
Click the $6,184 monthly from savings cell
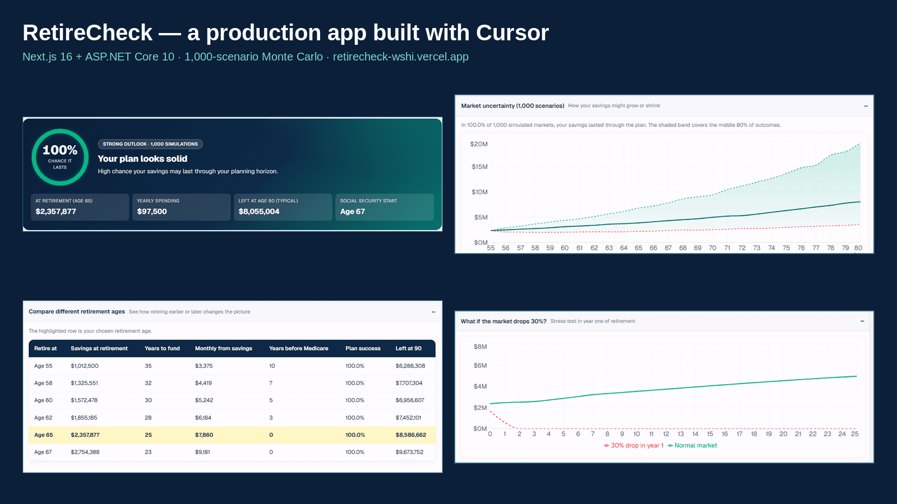[x=204, y=418]
